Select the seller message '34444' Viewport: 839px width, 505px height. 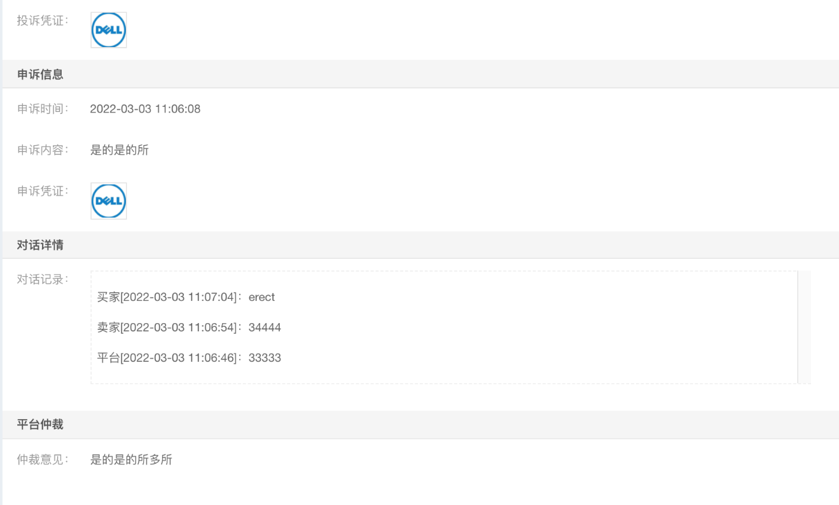pos(265,328)
